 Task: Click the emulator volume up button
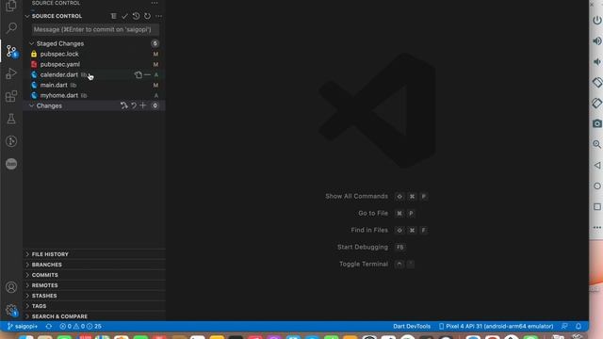click(596, 41)
